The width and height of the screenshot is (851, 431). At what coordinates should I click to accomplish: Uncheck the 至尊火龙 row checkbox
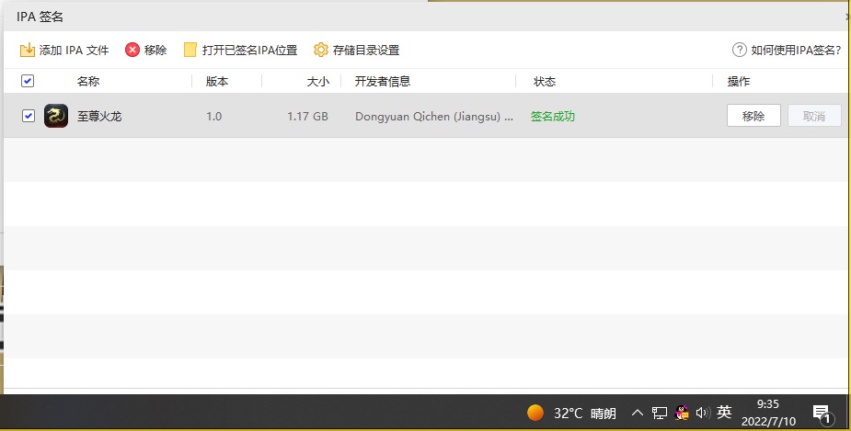[28, 116]
